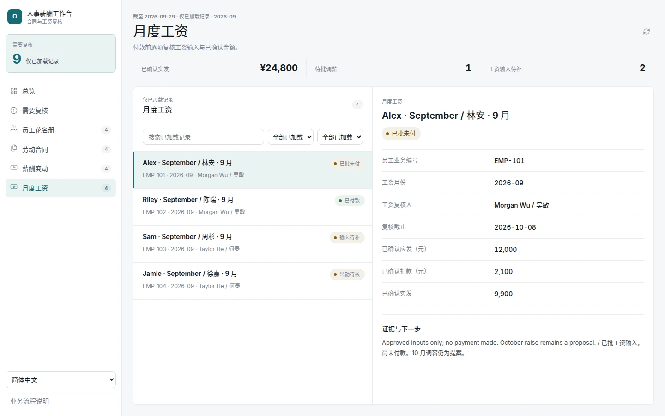This screenshot has width=665, height=416.
Task: Select the Jamie · September payroll record
Action: [x=253, y=281]
